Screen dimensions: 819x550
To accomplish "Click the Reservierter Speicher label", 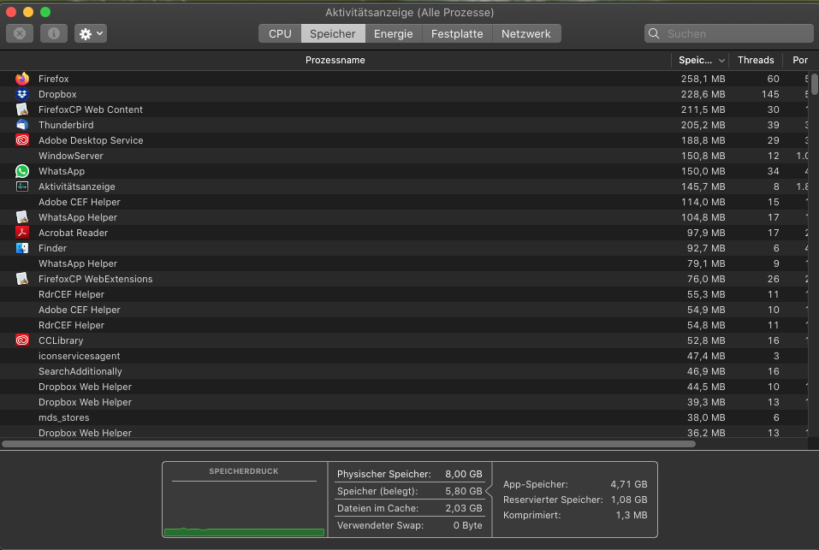I will tap(553, 500).
